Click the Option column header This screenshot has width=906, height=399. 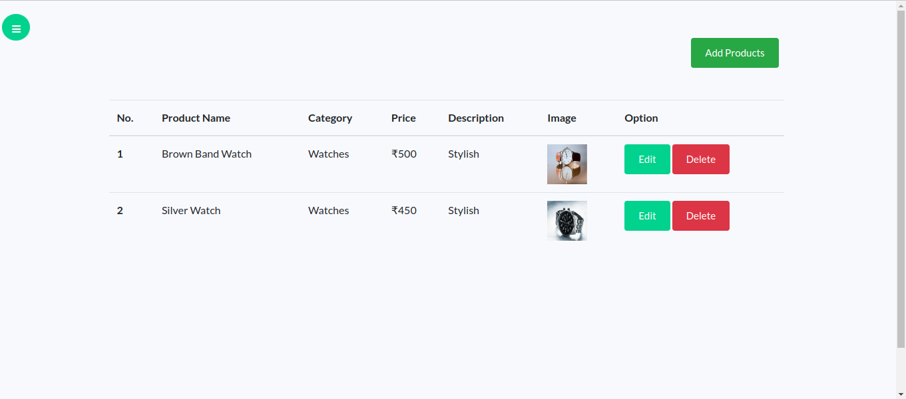click(641, 118)
